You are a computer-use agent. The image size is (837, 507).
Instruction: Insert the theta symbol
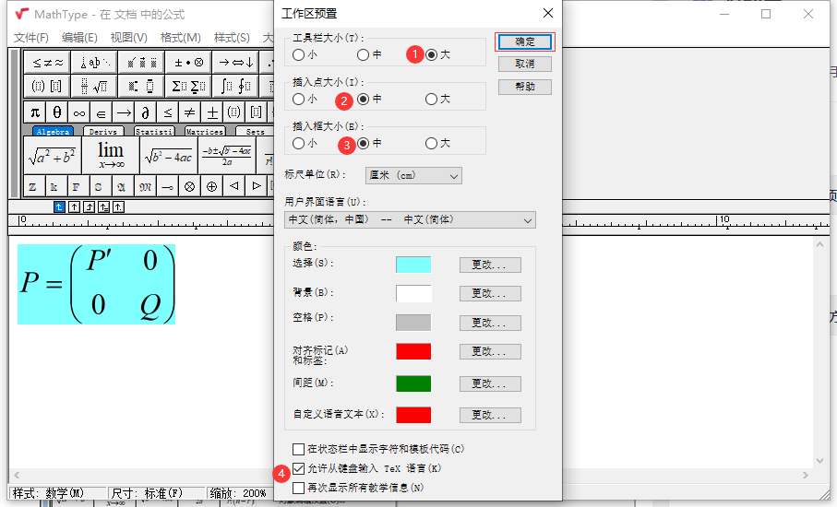57,112
